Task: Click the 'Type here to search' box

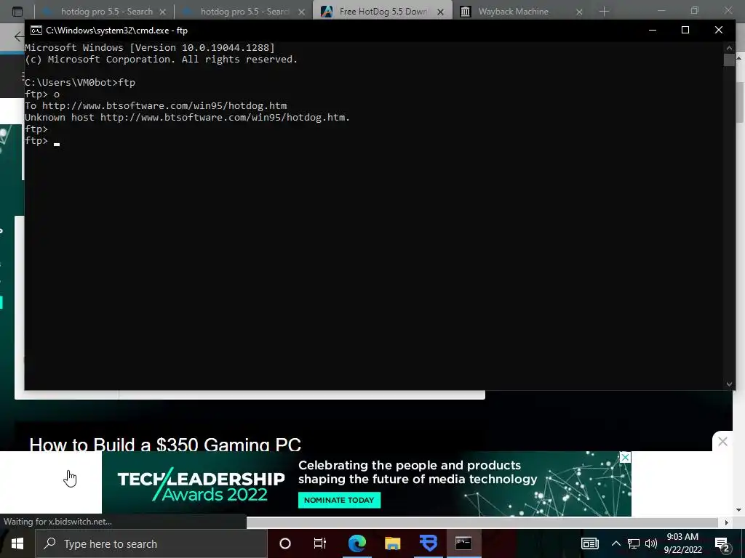Action: click(151, 543)
